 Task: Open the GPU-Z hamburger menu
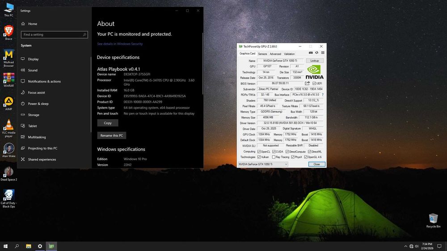(x=323, y=53)
